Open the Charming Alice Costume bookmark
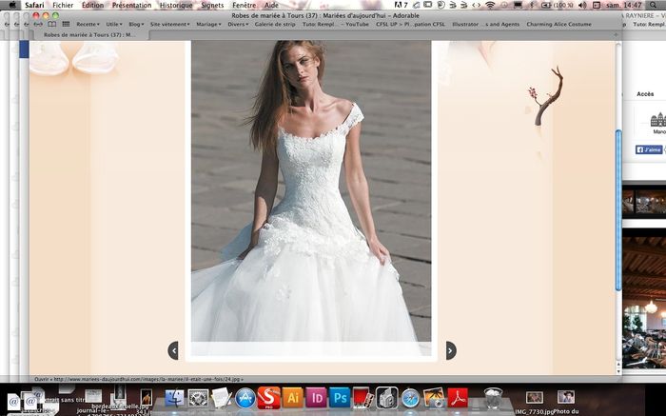Image resolution: width=666 pixels, height=416 pixels. (x=559, y=24)
